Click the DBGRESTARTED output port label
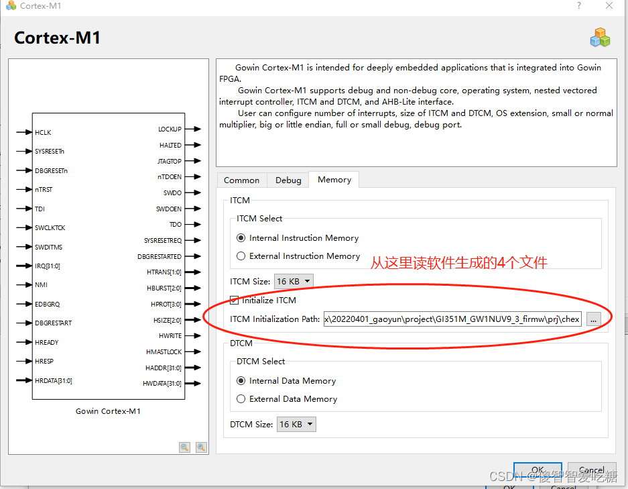The image size is (628, 489). pyautogui.click(x=160, y=256)
